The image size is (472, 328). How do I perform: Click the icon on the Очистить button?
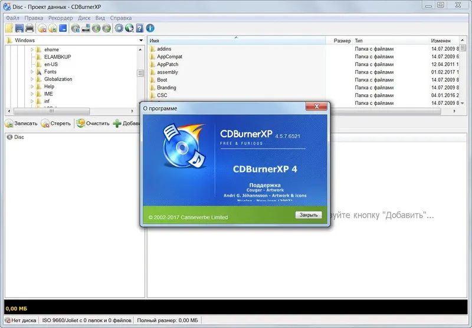click(80, 123)
